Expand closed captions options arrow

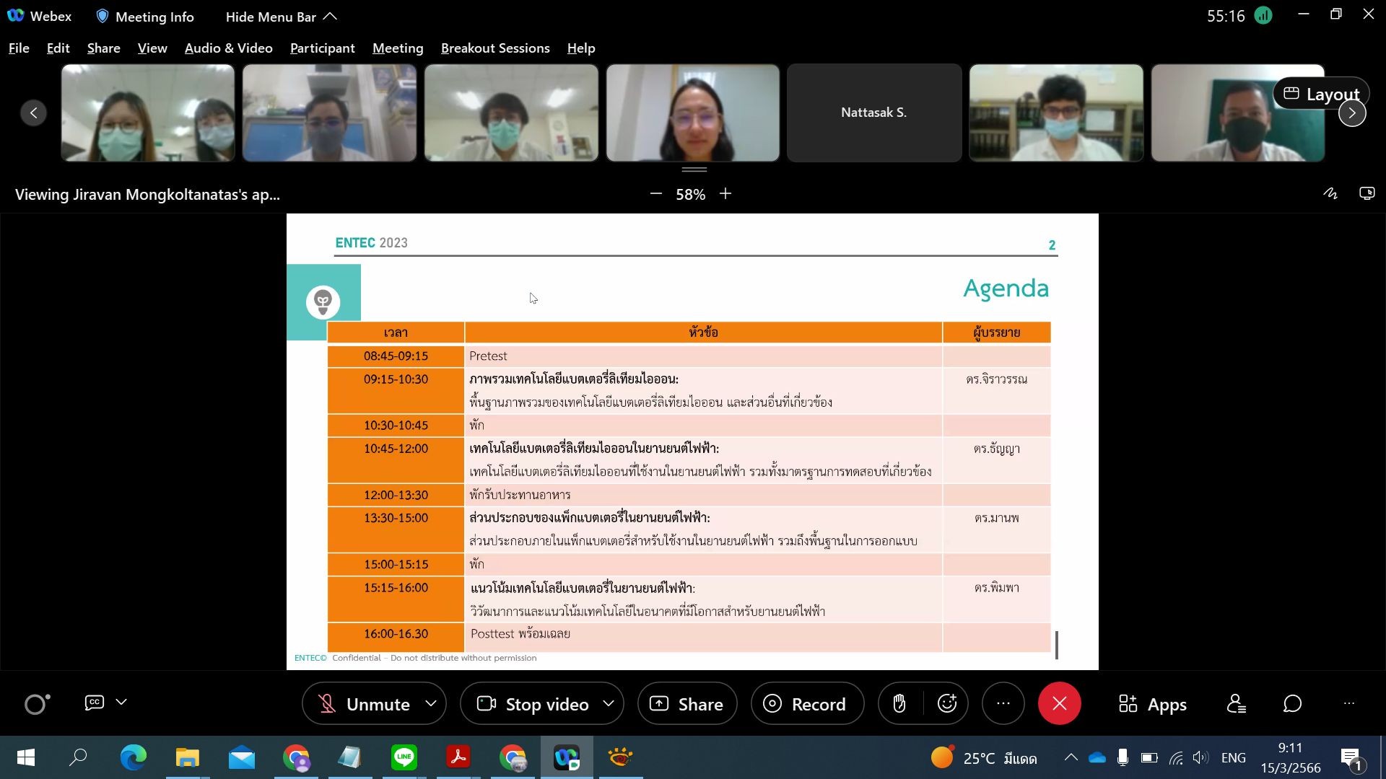pyautogui.click(x=121, y=702)
